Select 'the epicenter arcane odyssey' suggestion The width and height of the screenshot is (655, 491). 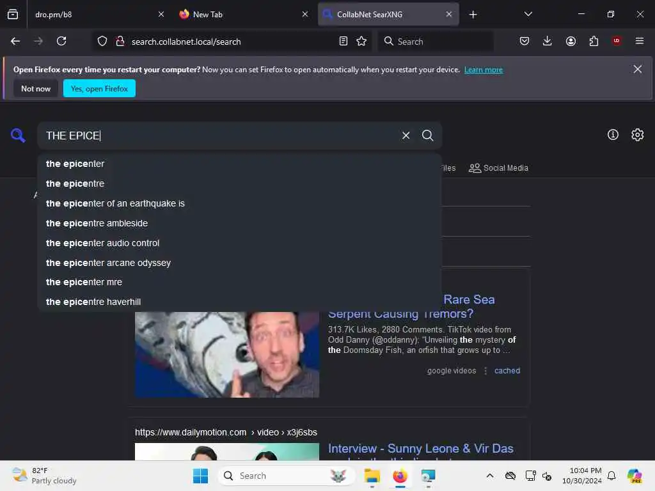[239, 263]
